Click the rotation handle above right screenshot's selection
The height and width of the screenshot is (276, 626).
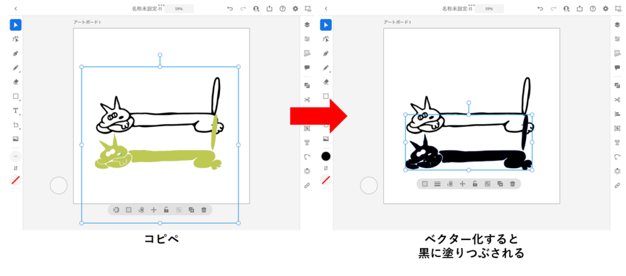point(469,102)
